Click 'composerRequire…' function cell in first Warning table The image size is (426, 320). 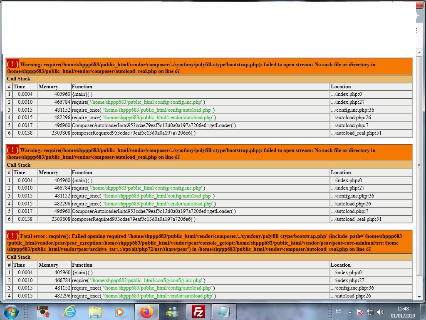click(134, 133)
